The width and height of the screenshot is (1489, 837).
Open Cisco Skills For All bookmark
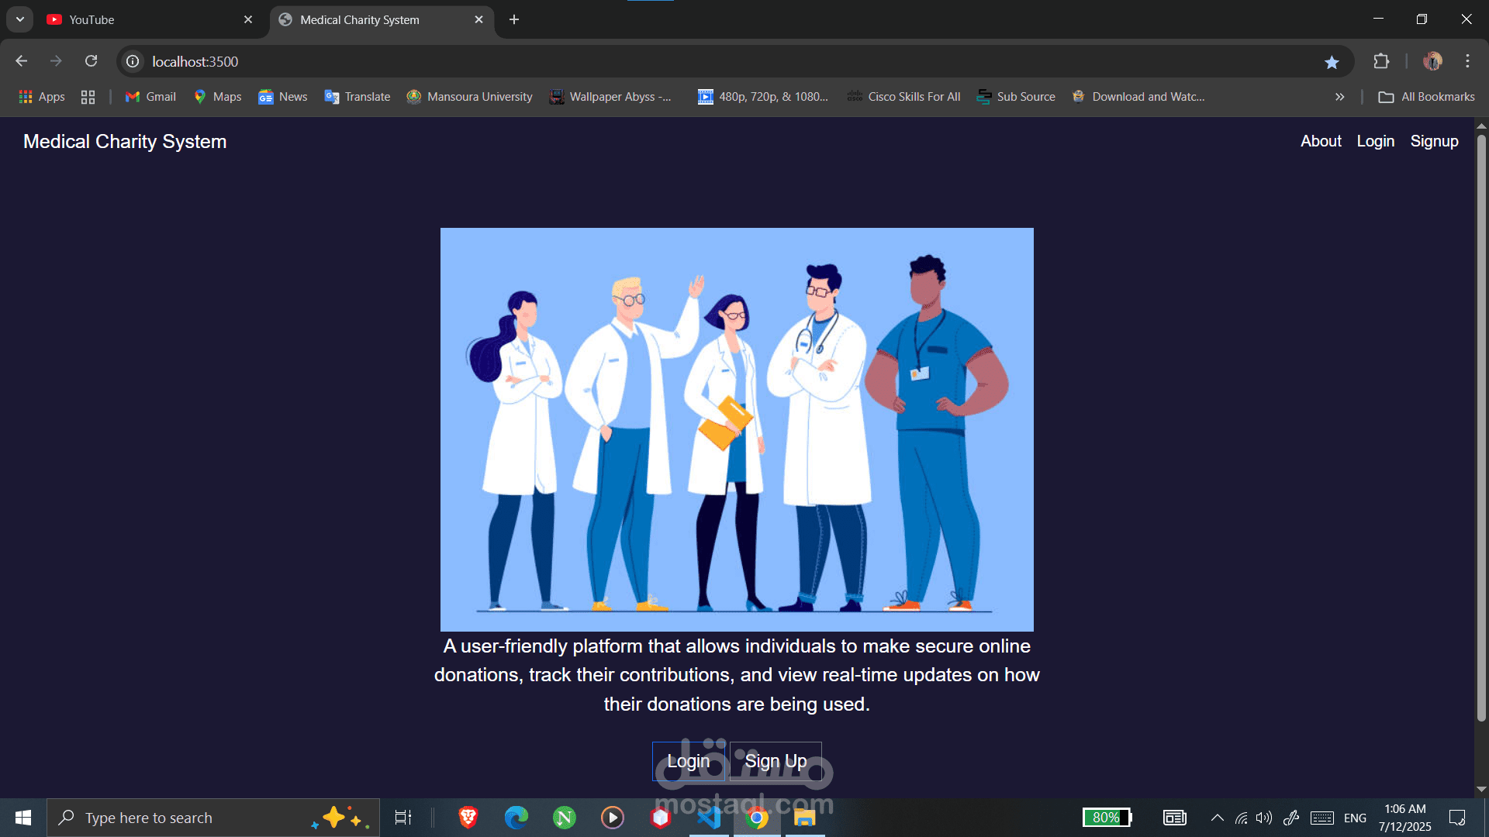(x=904, y=97)
